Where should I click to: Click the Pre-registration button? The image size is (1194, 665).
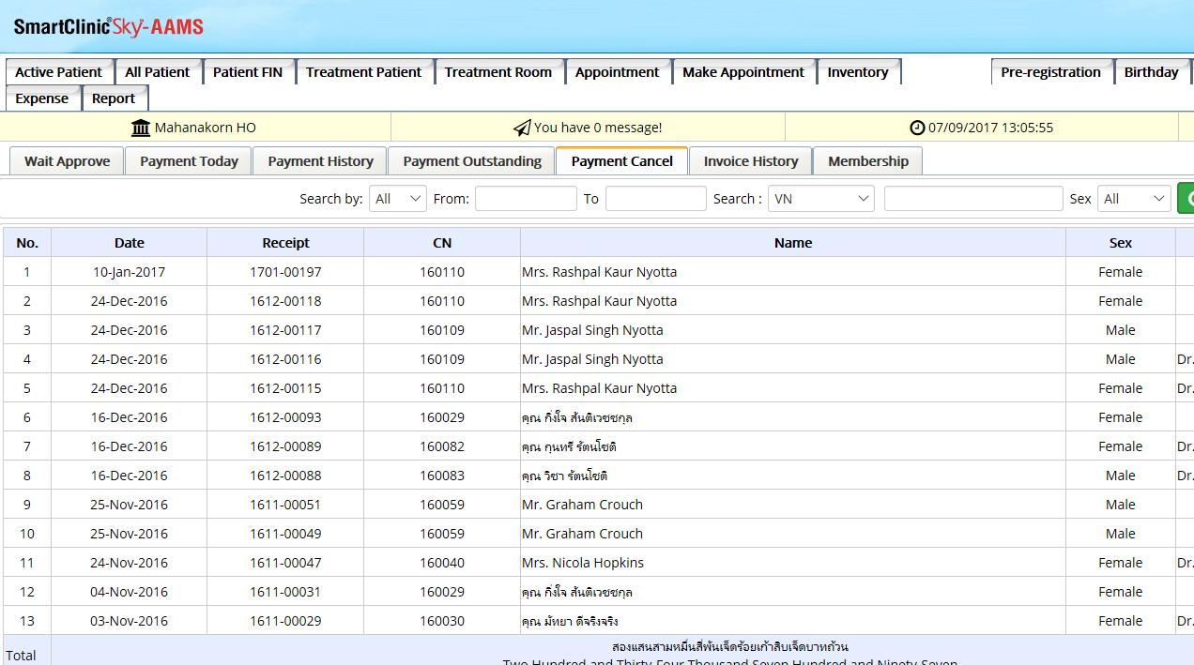point(1050,72)
